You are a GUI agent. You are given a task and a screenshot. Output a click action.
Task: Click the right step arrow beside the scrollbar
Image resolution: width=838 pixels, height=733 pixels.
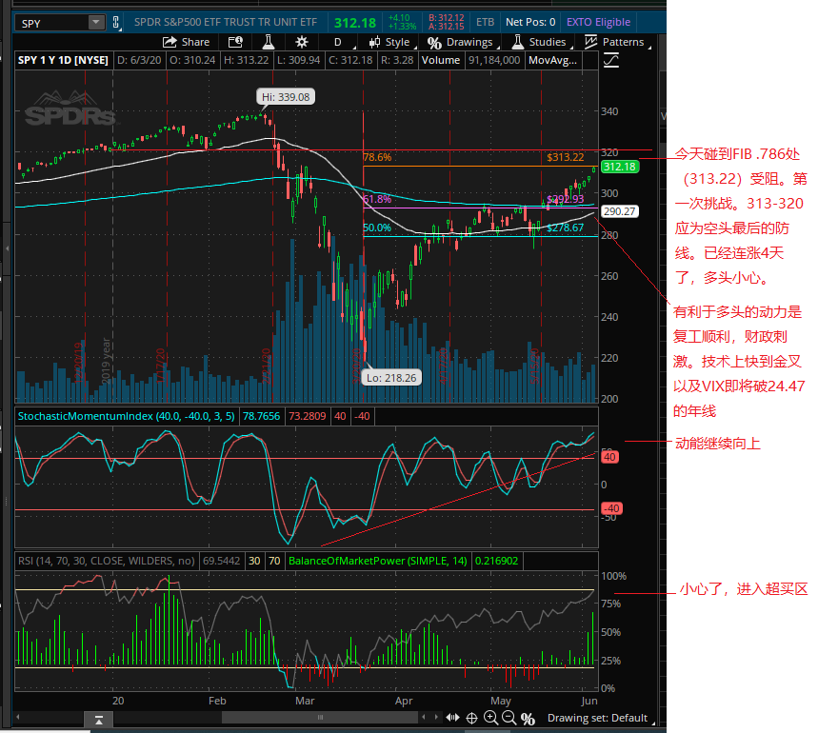point(436,717)
